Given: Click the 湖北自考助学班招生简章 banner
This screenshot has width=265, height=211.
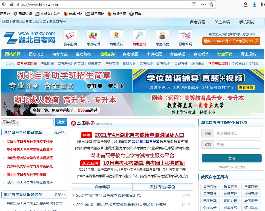Looking at the screenshot, I should [x=67, y=81].
